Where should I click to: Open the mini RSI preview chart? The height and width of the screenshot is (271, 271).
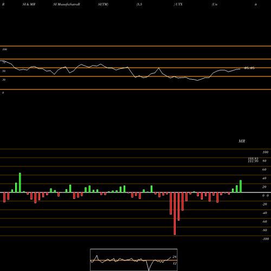[x=134, y=260]
